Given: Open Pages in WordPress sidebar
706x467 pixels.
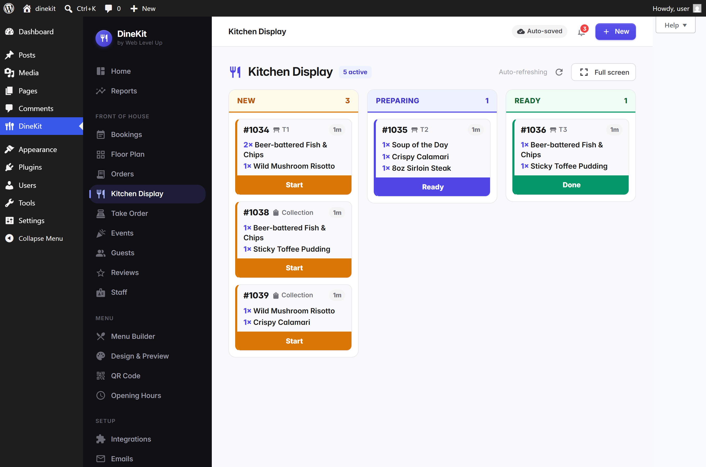Looking at the screenshot, I should pyautogui.click(x=42, y=91).
